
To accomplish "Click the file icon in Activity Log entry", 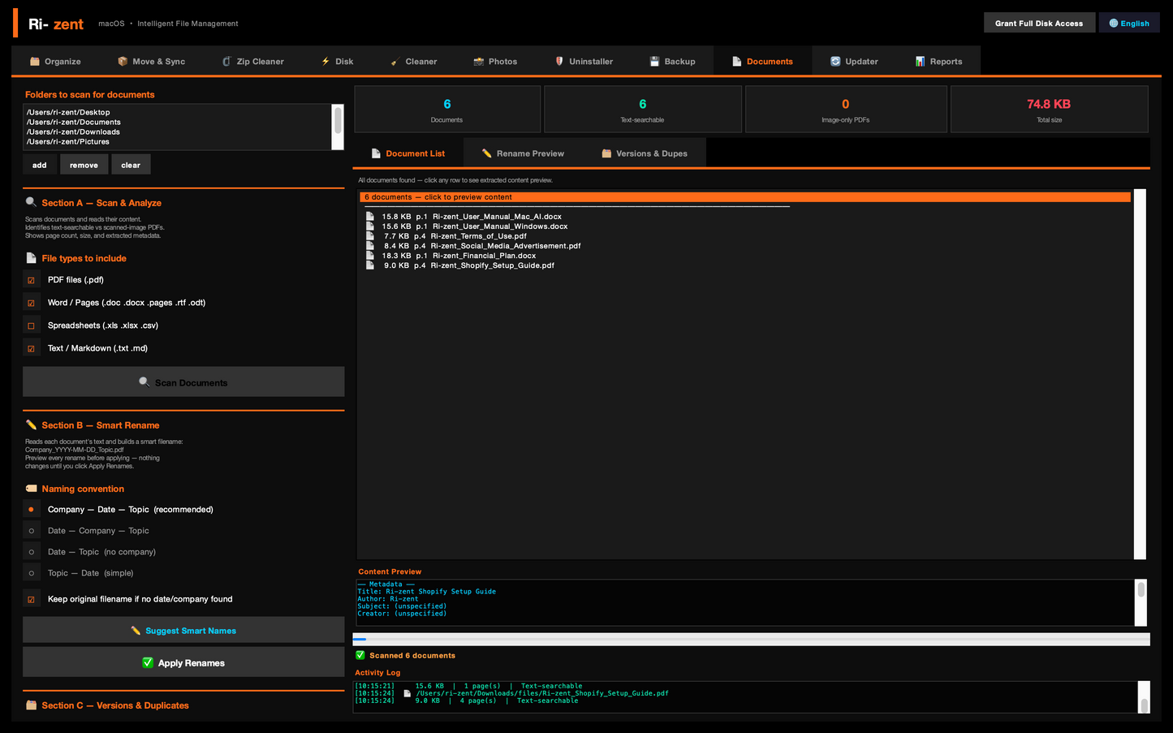I will [408, 693].
